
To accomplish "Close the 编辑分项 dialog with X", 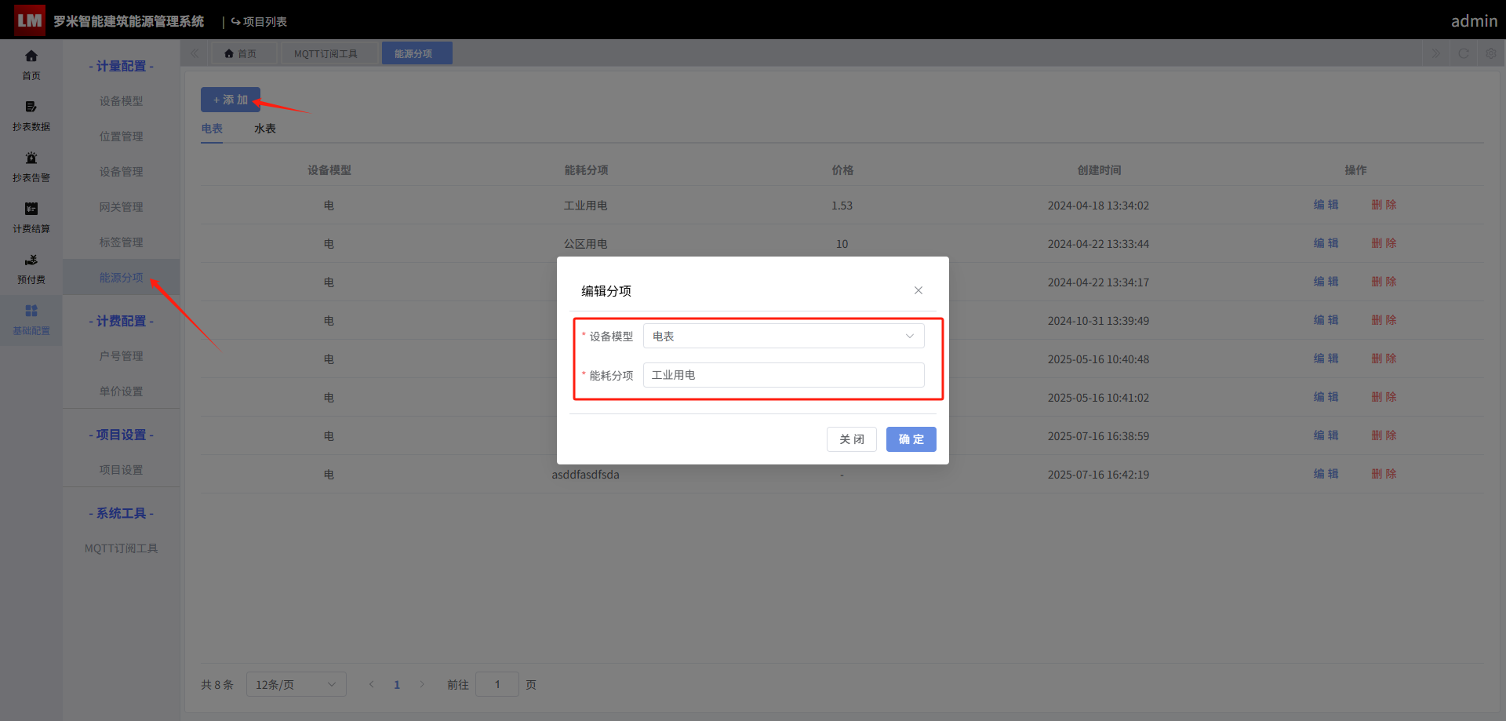I will coord(919,290).
